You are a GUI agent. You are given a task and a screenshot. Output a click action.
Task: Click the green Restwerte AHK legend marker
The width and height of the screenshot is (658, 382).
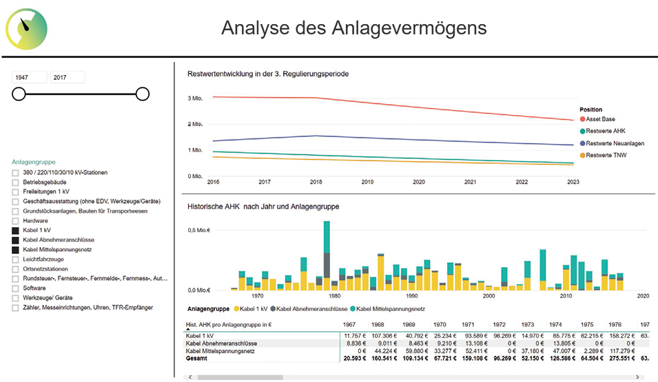[x=583, y=131]
